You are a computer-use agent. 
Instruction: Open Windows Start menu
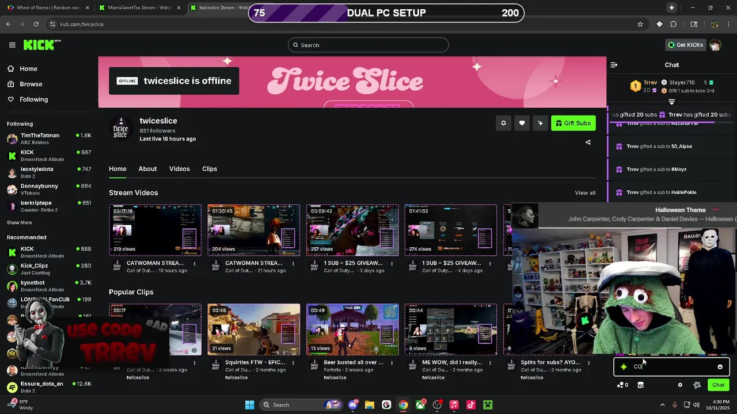point(249,405)
